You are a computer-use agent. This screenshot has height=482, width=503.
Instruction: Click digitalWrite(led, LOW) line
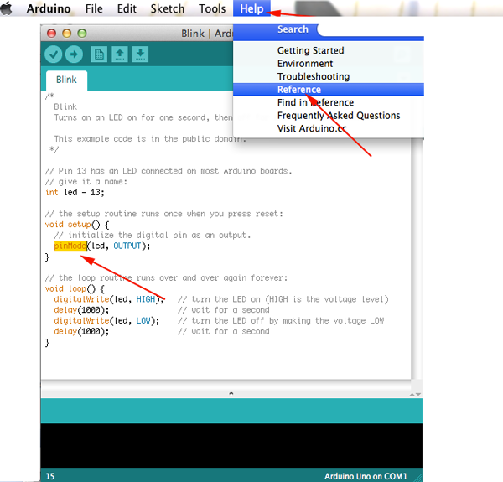point(106,321)
